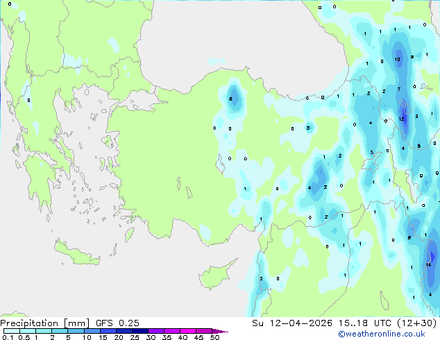Click the legend label '0.1'
Screen dimensions: 440x340
point(8,337)
